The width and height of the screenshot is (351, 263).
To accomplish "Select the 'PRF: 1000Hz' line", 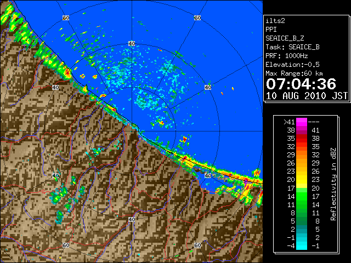I will click(286, 56).
